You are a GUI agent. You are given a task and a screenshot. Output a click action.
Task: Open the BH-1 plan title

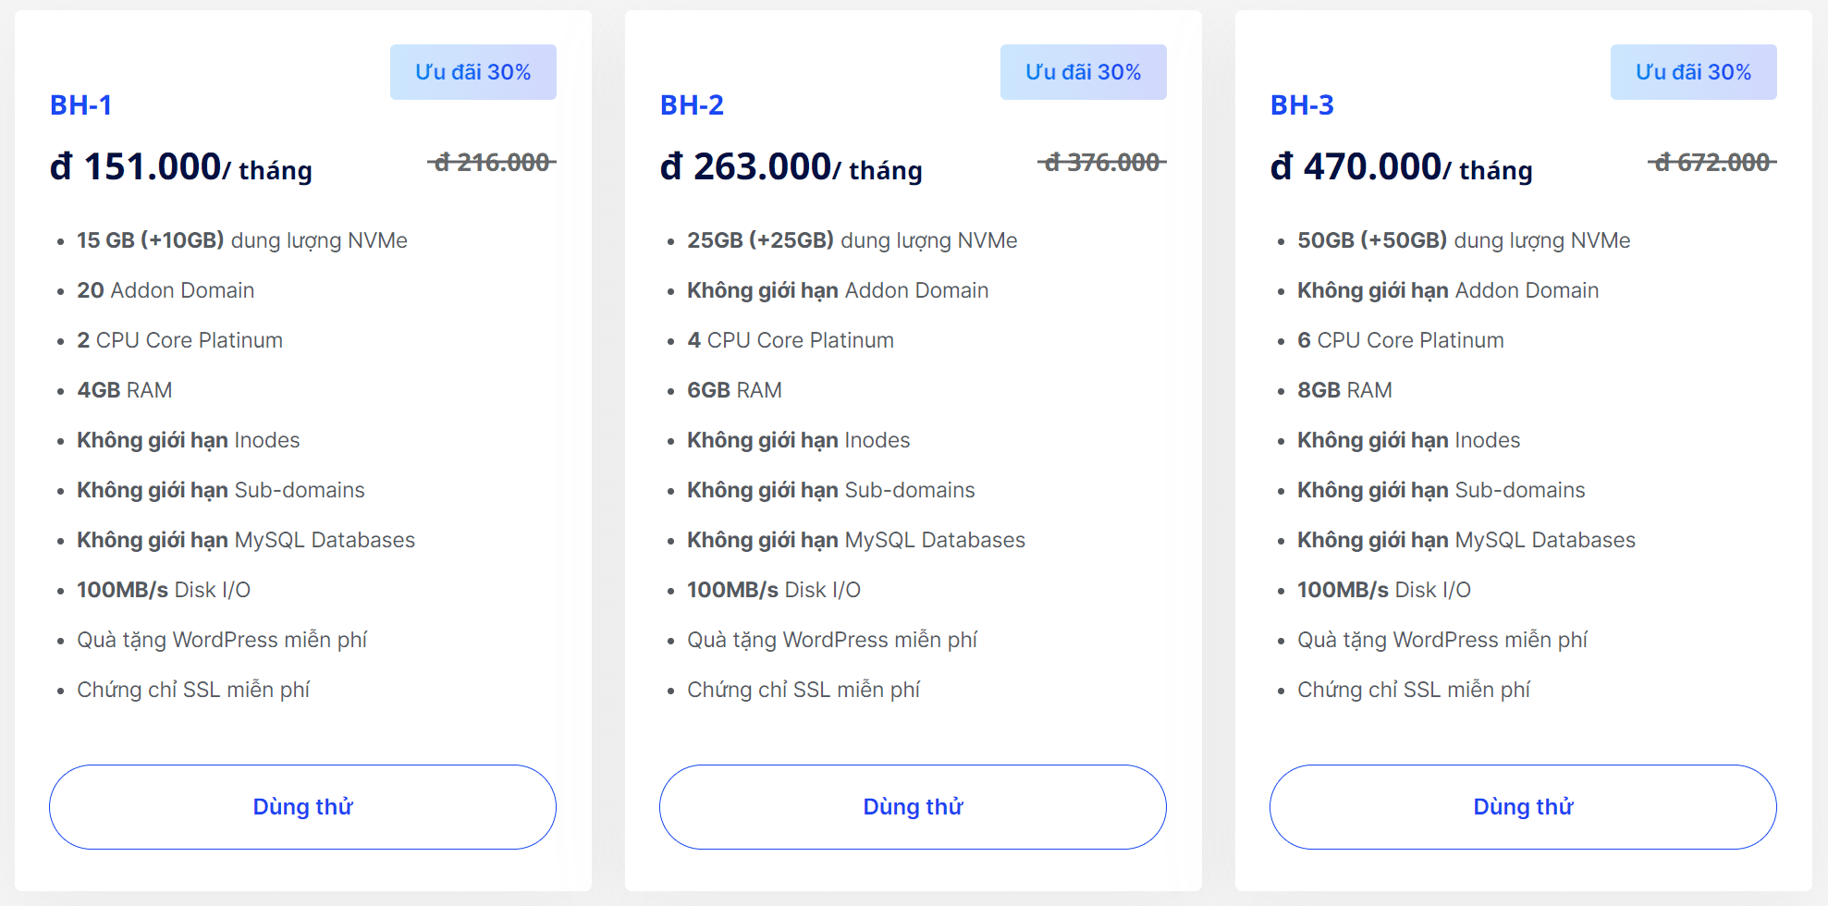pos(80,105)
